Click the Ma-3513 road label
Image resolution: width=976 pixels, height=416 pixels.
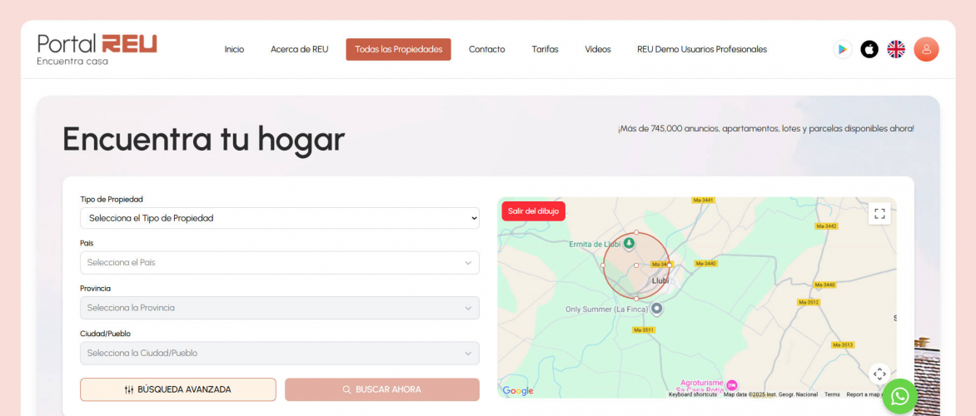[843, 344]
